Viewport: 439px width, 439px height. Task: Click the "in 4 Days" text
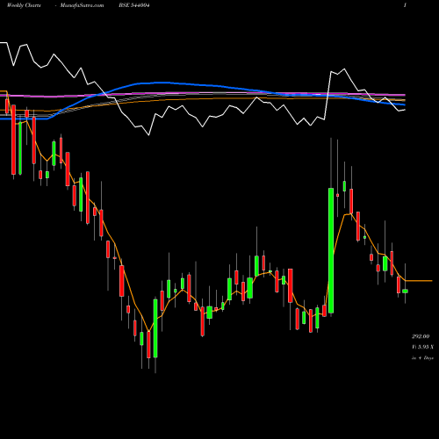click(422, 357)
